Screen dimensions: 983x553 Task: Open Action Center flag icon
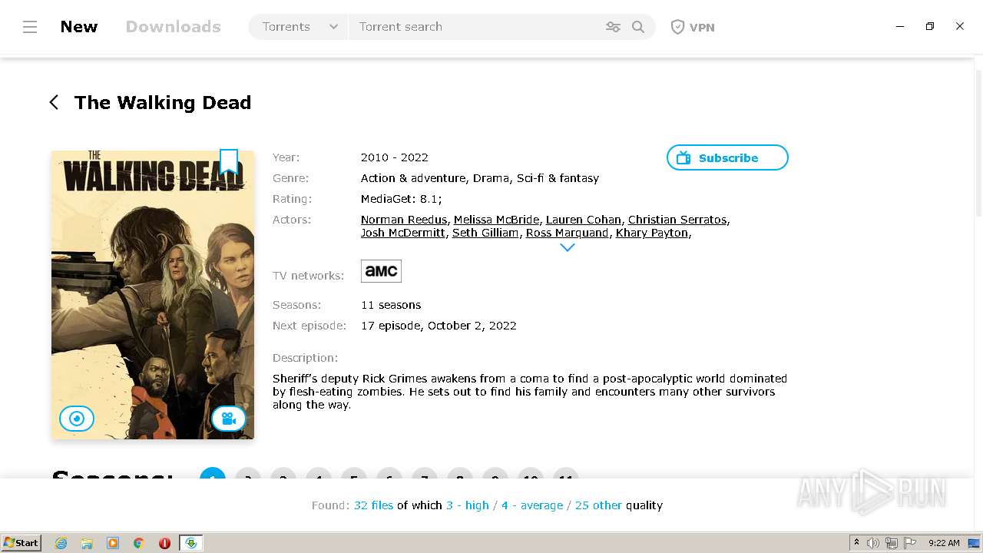(910, 543)
